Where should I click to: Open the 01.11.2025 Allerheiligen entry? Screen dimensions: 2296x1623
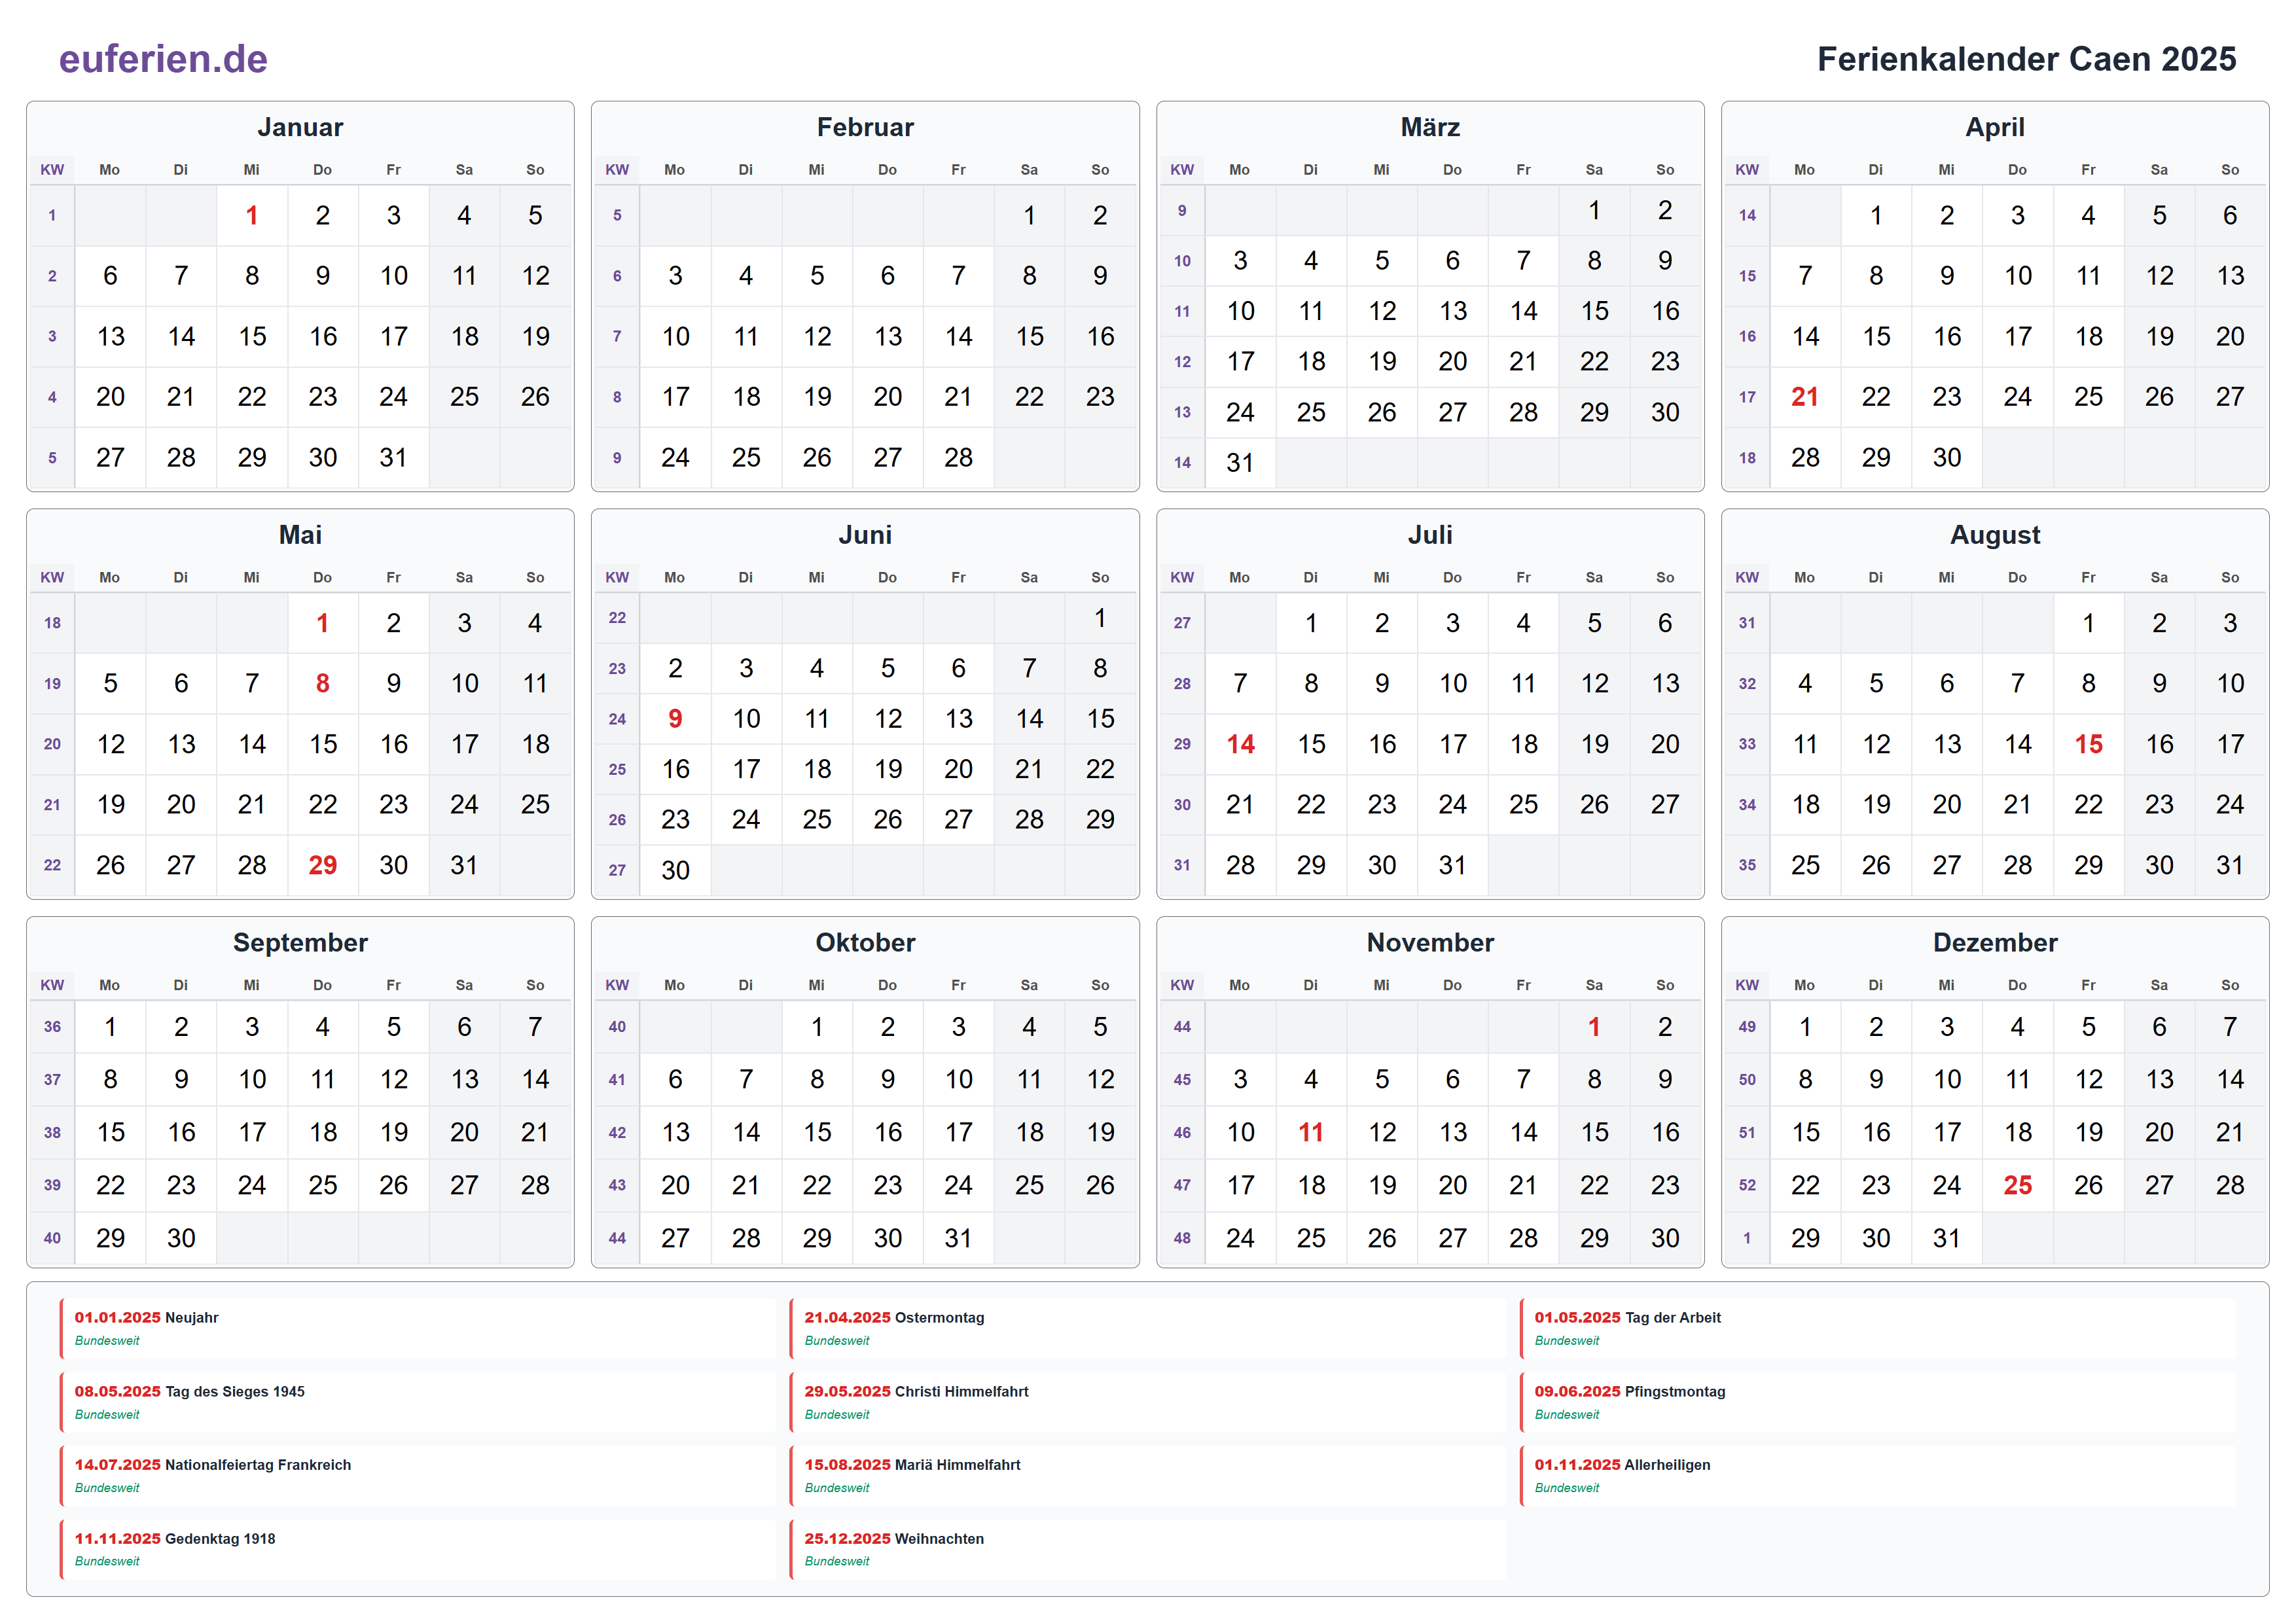pos(1877,1475)
